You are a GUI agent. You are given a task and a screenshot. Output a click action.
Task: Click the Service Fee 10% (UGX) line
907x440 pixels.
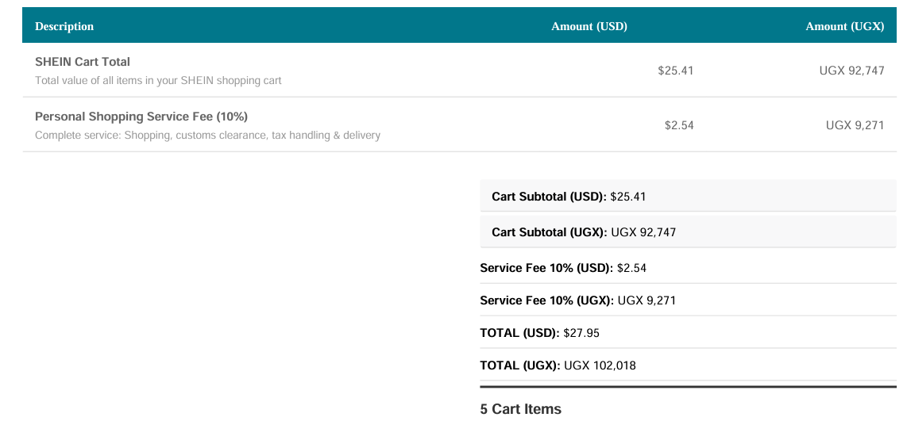(x=688, y=300)
